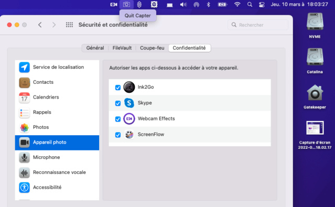Click the Calendriers calendar icon
This screenshot has width=335, height=207.
point(24,97)
